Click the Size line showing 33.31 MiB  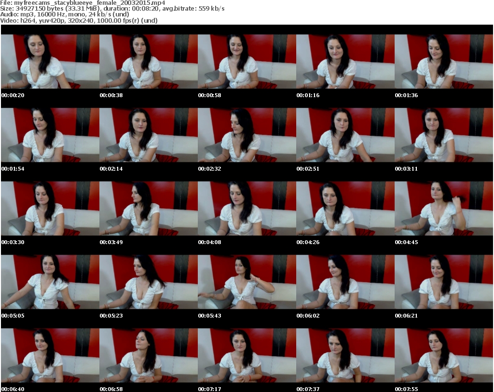coord(112,9)
